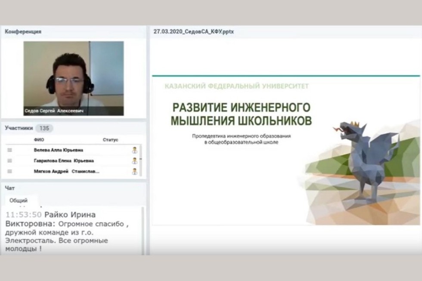Sort participants by Статус column
The image size is (422, 281).
pyautogui.click(x=110, y=140)
